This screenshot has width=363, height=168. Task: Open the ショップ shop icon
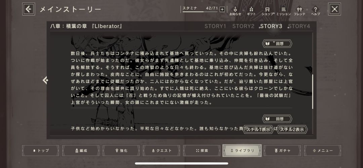coord(268,11)
